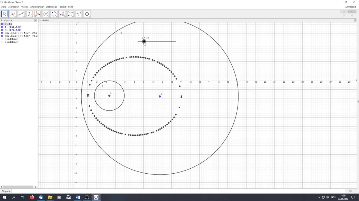The height and width of the screenshot is (201, 359).
Task: Select the Angle tool
Action: (62, 14)
